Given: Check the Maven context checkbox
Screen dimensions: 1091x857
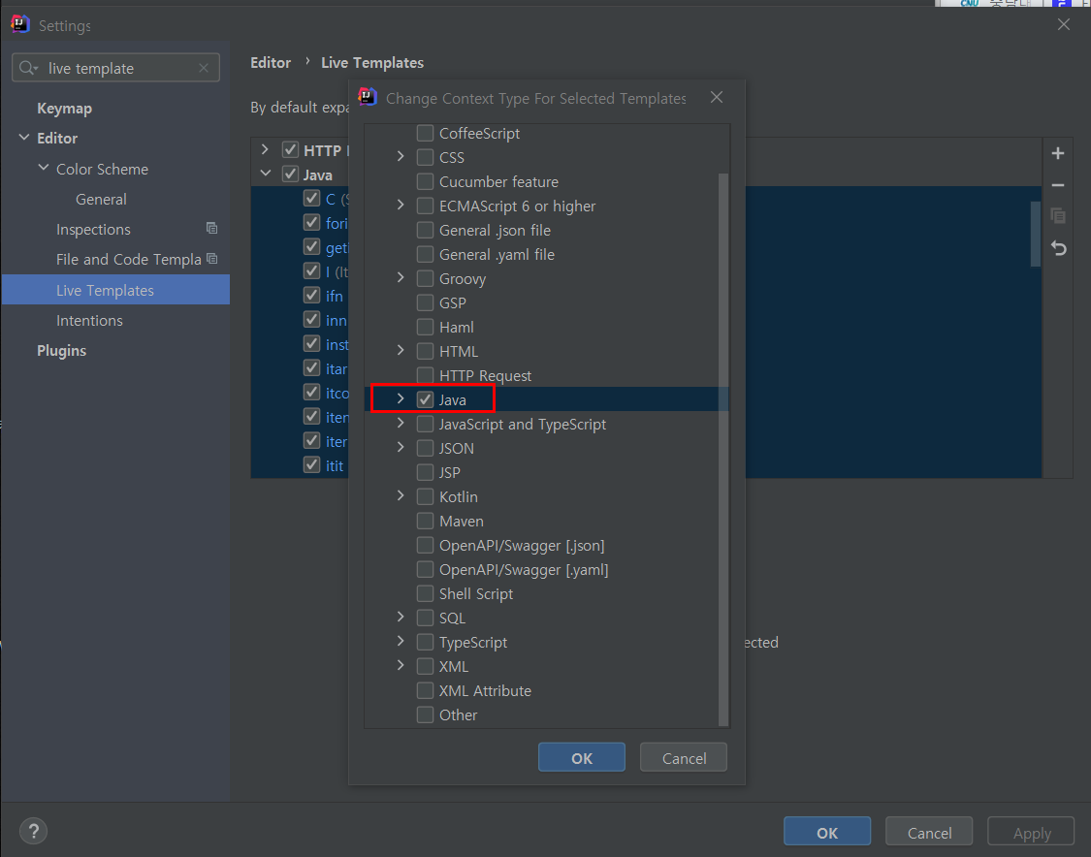Looking at the screenshot, I should click(425, 521).
